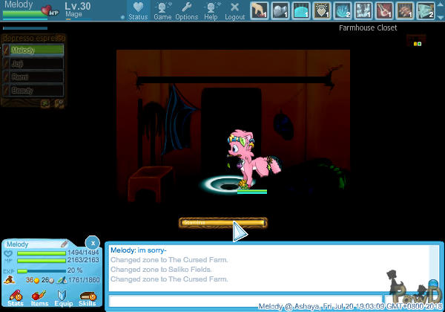Screen dimensions: 445x312
Task: Collapse the Melody character info panel
Action: (x=92, y=242)
